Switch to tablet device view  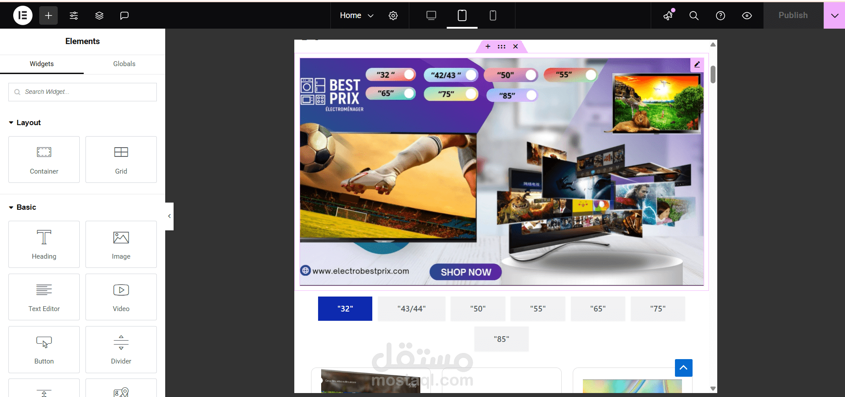[x=462, y=15]
